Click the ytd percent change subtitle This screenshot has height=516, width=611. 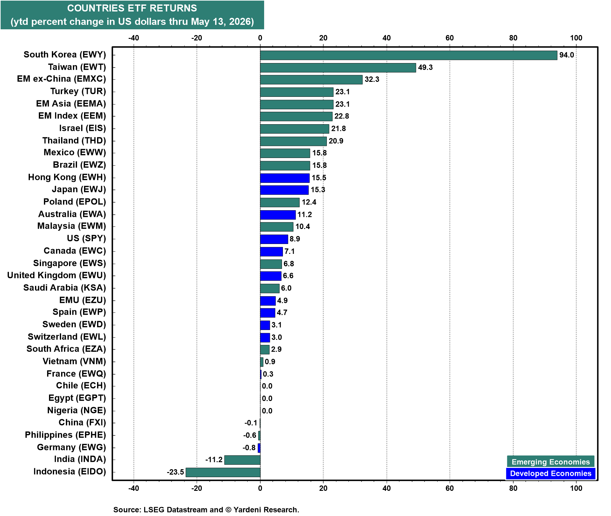[x=132, y=22]
